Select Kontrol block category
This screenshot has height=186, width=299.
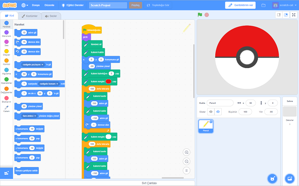pos(6,62)
